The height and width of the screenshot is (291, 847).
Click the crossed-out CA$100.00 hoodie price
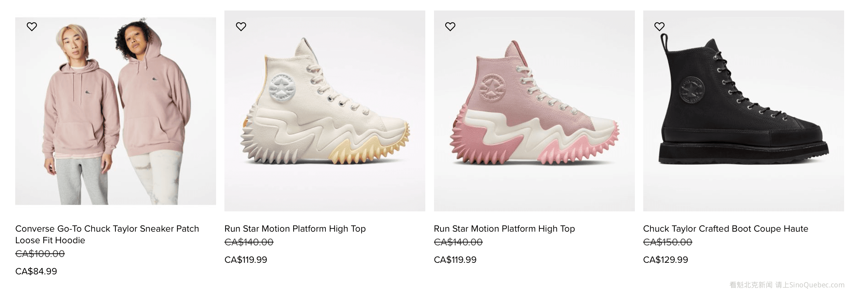(x=40, y=254)
